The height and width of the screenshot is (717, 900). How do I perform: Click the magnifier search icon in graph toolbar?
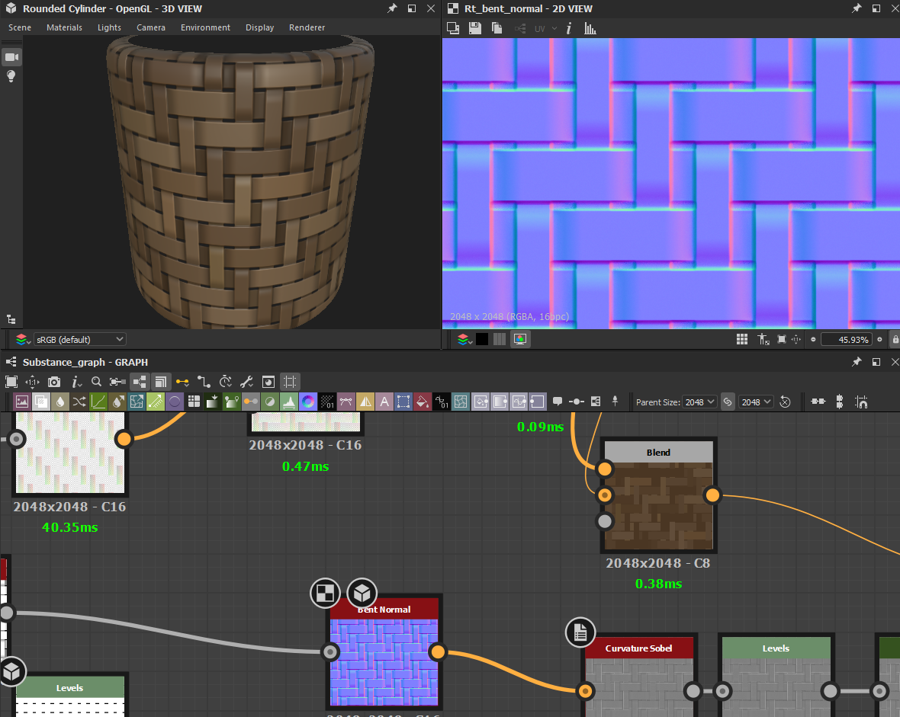[96, 382]
